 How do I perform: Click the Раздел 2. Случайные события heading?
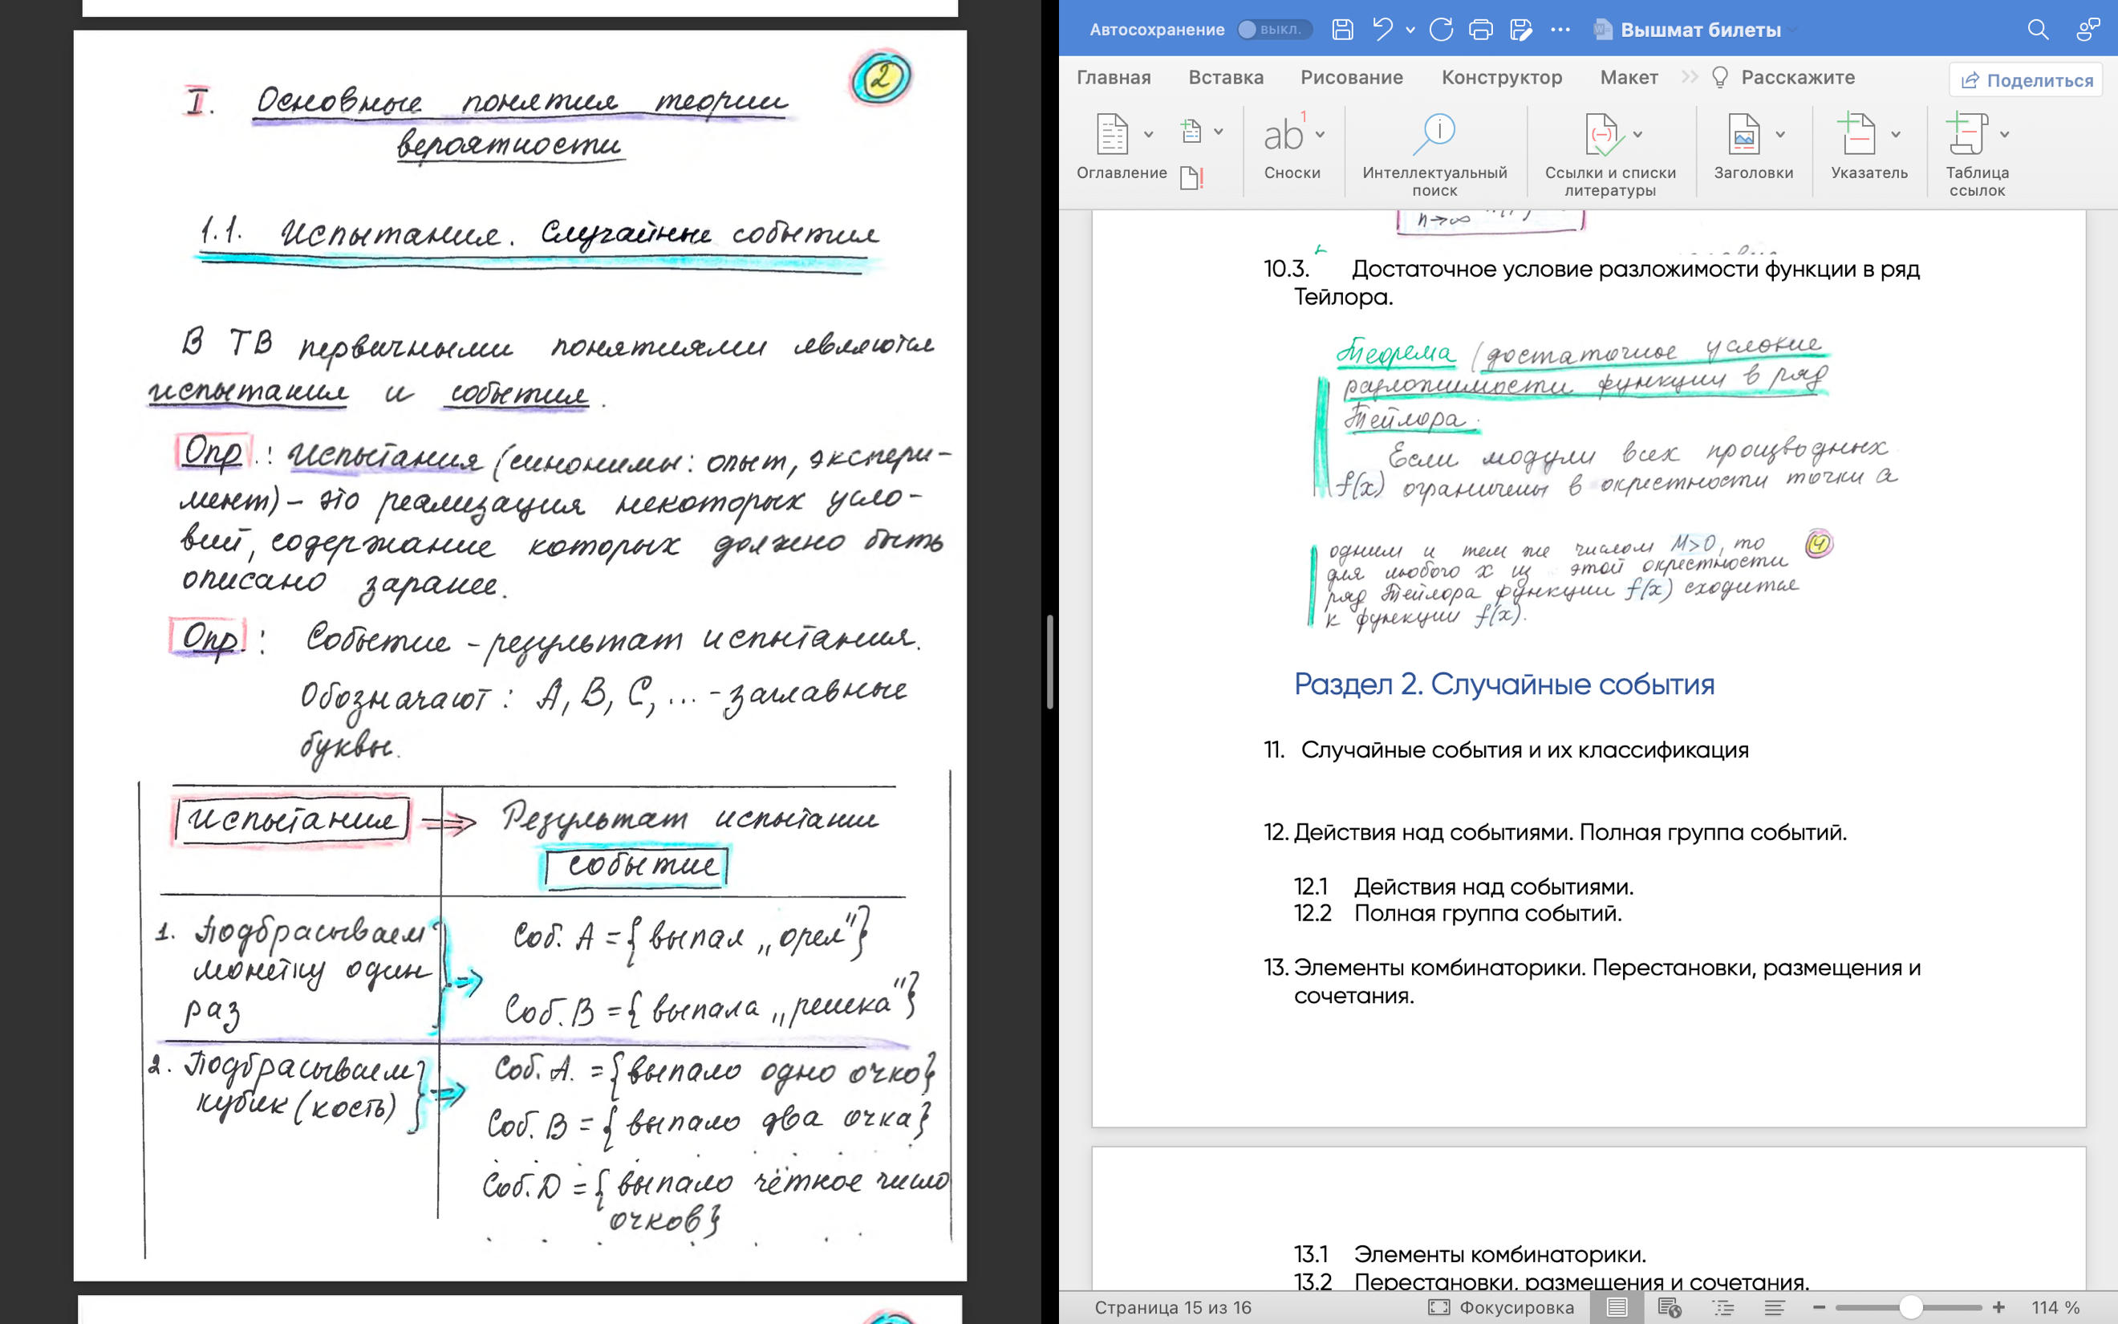pos(1503,684)
